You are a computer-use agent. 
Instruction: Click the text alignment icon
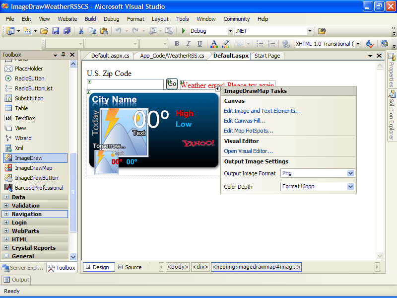240,44
